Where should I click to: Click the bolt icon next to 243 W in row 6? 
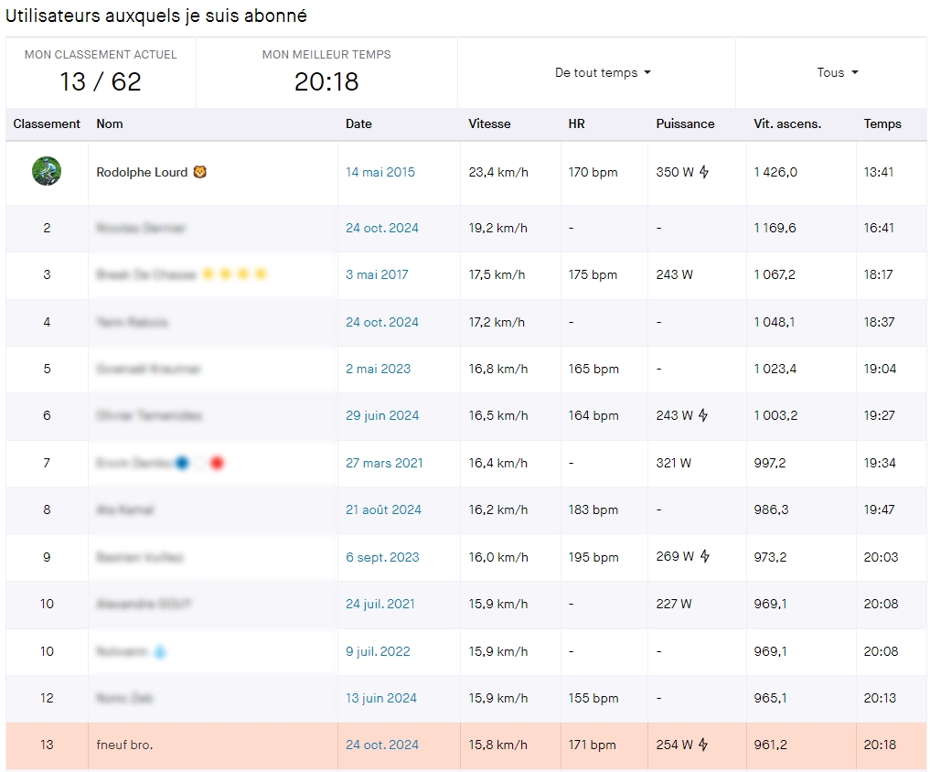(x=703, y=415)
